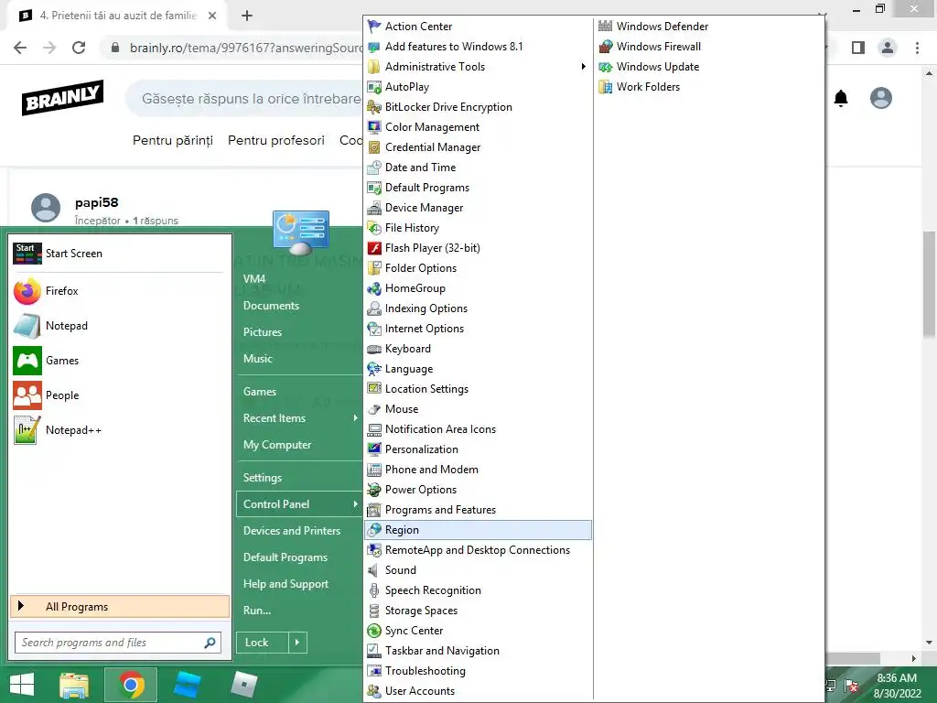Open Sync Center menu entry

pyautogui.click(x=478, y=631)
